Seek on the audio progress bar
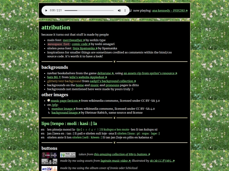This screenshot has width=229, height=171. 89,11
